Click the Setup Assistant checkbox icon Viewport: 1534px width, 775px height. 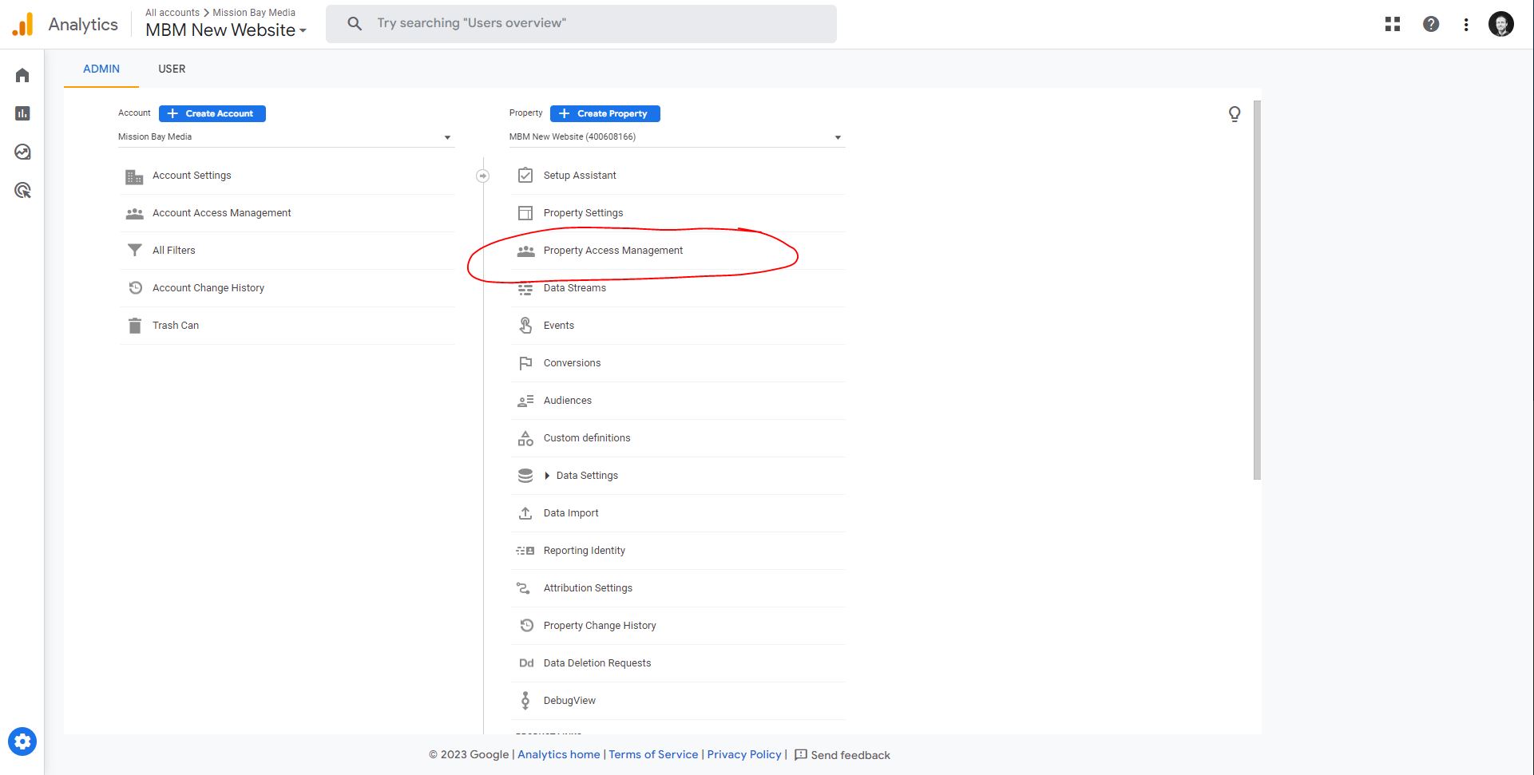point(525,175)
